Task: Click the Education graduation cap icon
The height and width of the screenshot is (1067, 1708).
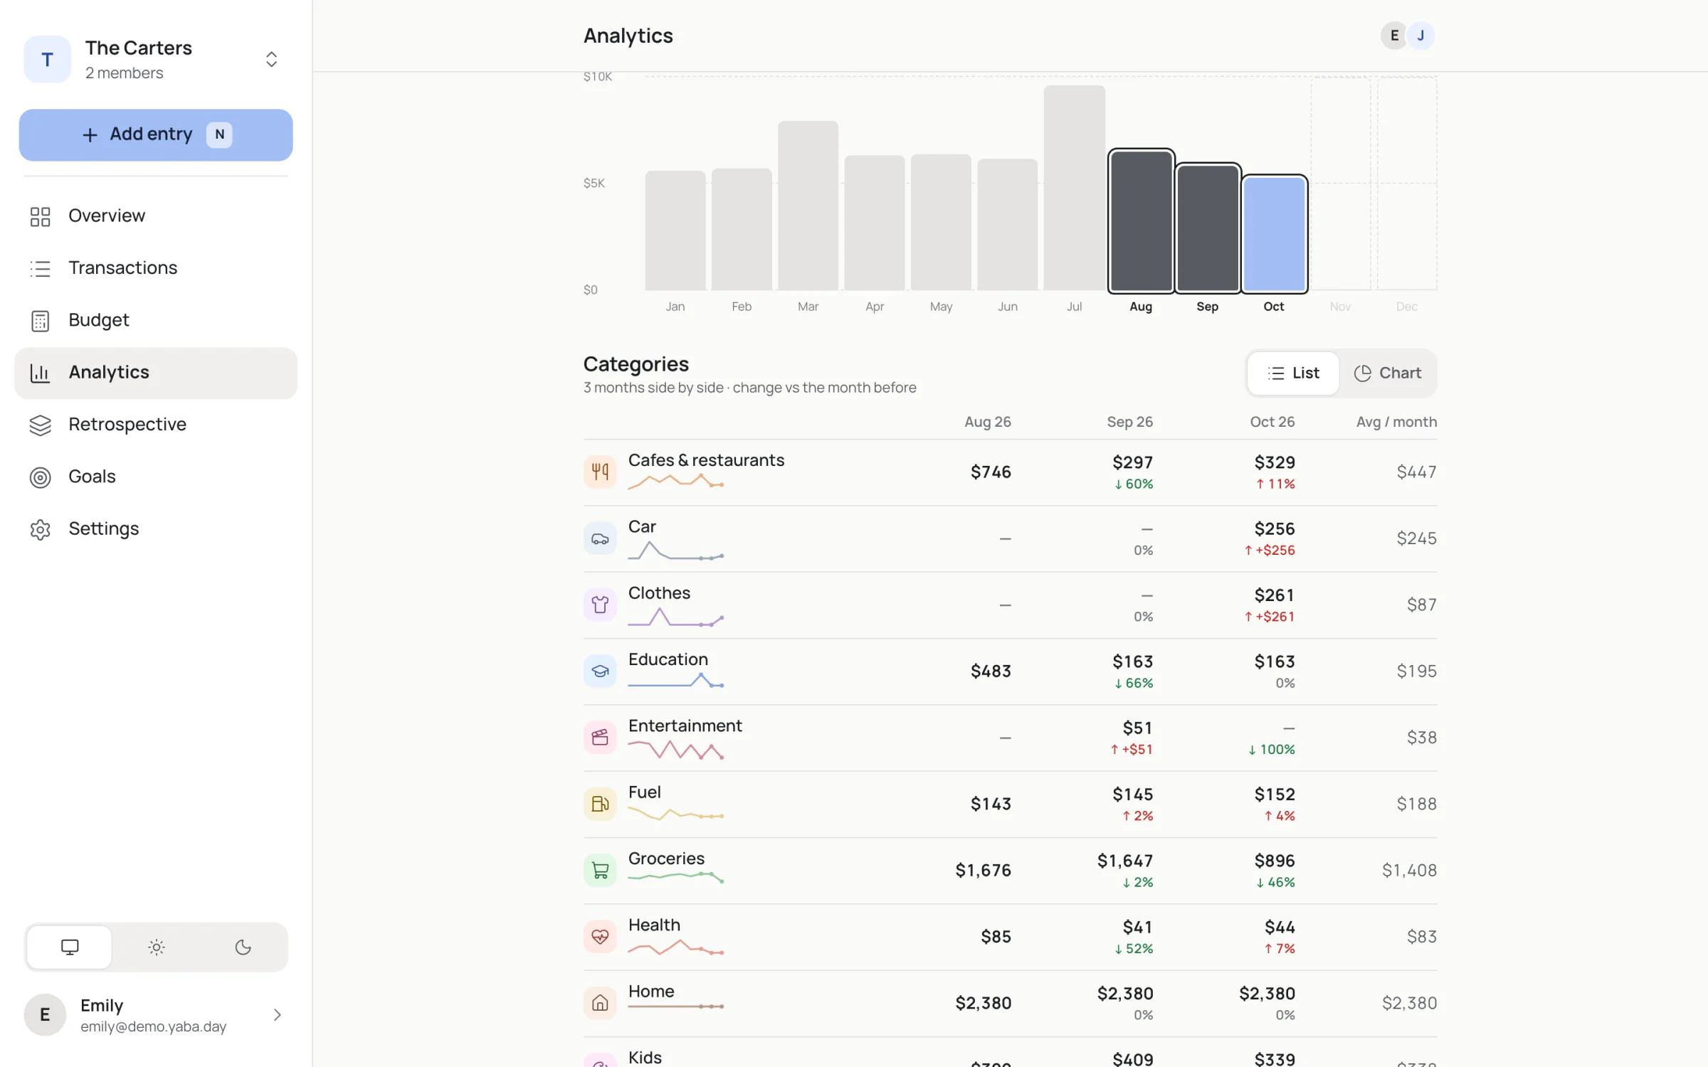Action: tap(600, 671)
